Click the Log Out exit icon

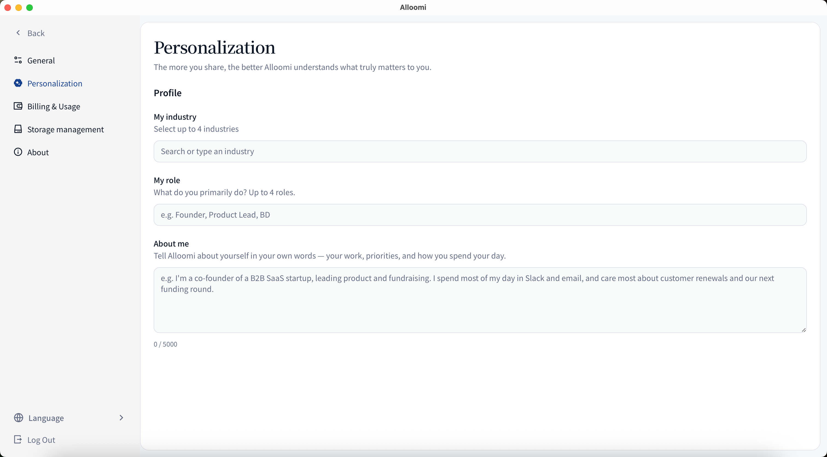[x=18, y=439]
